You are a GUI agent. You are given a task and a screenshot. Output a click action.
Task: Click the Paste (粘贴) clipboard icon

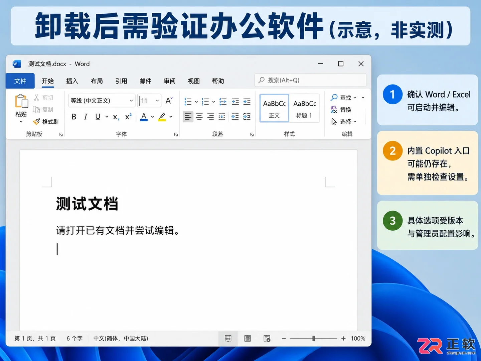coord(21,101)
